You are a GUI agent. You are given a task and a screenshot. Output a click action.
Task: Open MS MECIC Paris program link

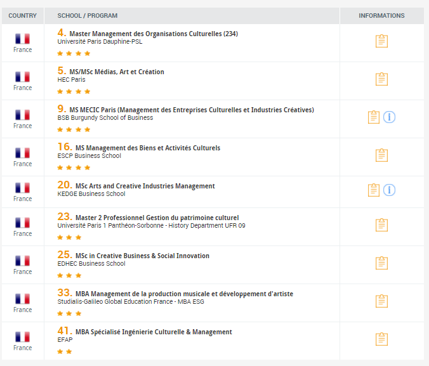192,110
